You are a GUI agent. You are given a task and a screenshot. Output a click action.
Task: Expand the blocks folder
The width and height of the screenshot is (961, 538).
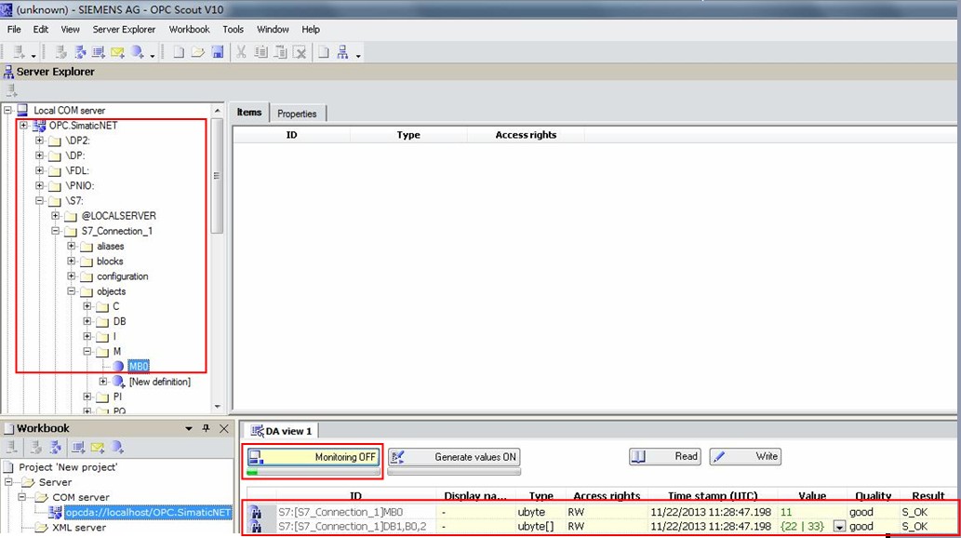[x=71, y=261]
